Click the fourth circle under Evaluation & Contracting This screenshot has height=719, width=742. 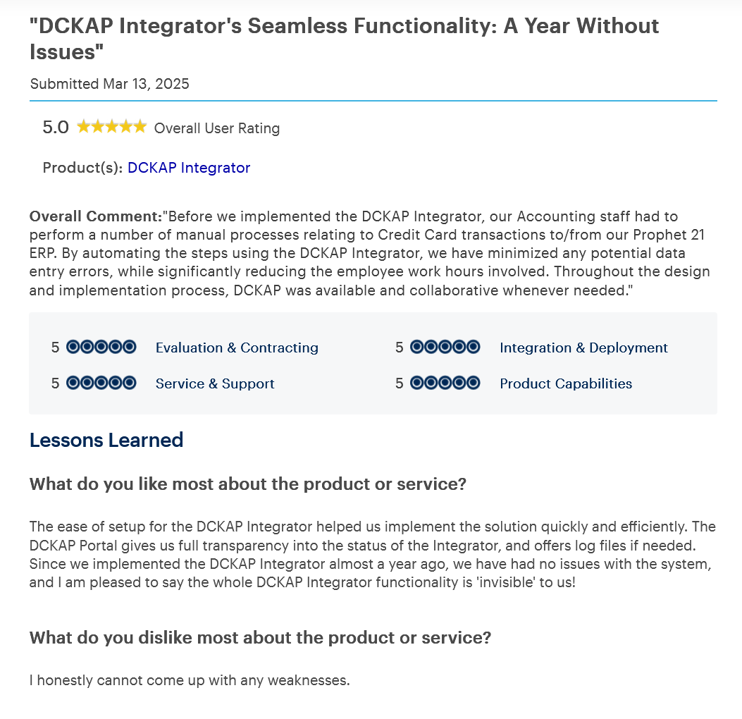(x=115, y=347)
